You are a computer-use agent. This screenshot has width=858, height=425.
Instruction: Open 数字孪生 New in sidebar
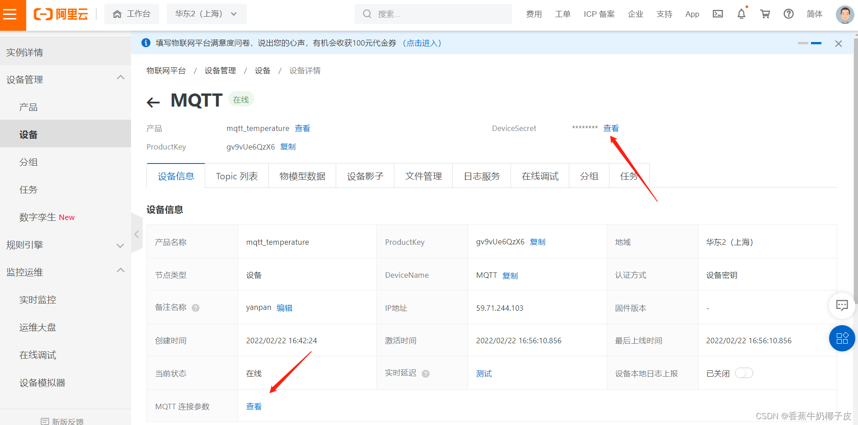(x=66, y=217)
